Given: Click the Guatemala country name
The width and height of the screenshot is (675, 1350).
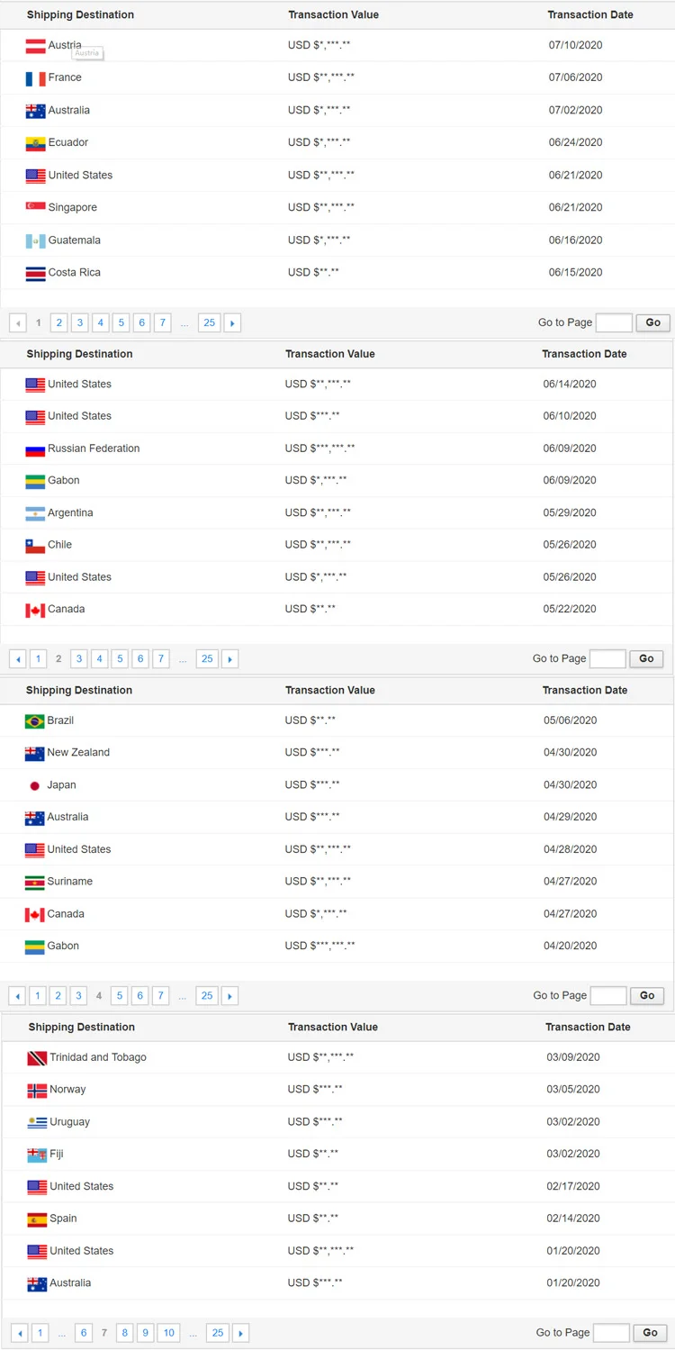Looking at the screenshot, I should pos(75,240).
